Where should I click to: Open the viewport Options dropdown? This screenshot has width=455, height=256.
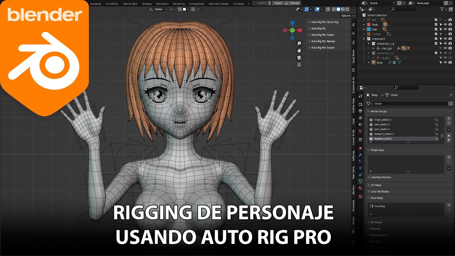pyautogui.click(x=347, y=16)
